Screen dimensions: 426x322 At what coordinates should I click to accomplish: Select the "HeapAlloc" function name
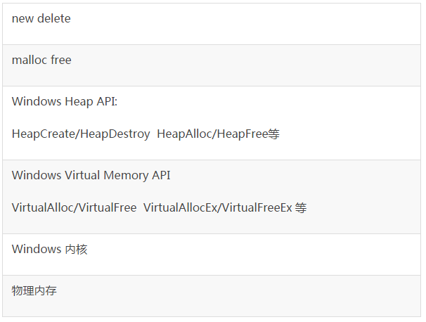(186, 134)
